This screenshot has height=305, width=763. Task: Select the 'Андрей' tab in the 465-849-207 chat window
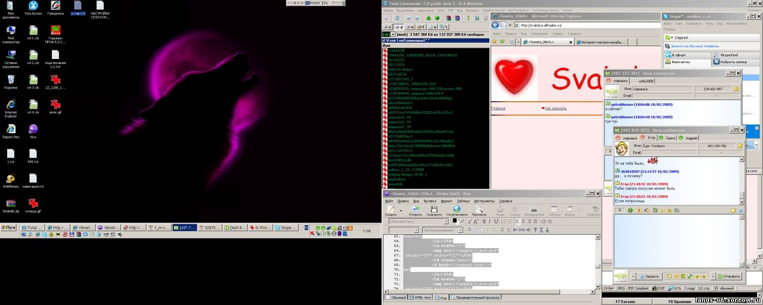pos(688,138)
